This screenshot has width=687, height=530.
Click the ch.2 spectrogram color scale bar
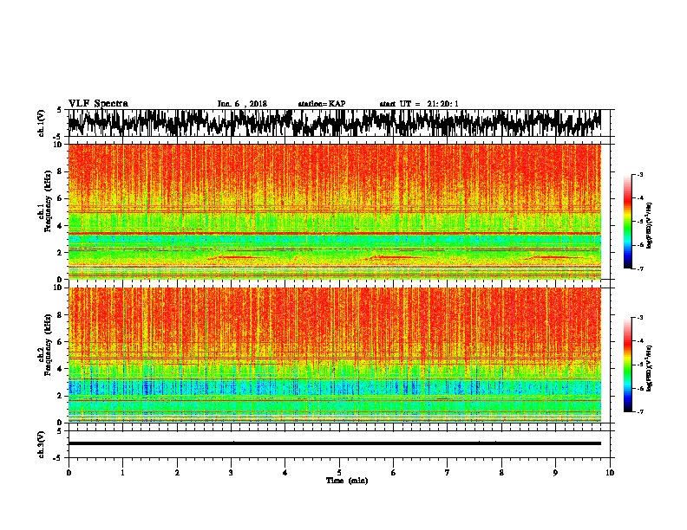click(627, 365)
